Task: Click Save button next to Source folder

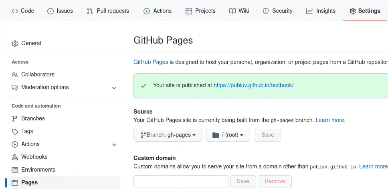Action: 268,135
